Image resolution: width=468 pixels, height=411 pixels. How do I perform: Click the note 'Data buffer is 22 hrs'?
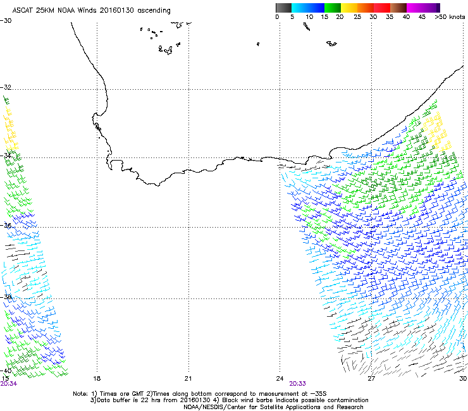tap(130, 400)
